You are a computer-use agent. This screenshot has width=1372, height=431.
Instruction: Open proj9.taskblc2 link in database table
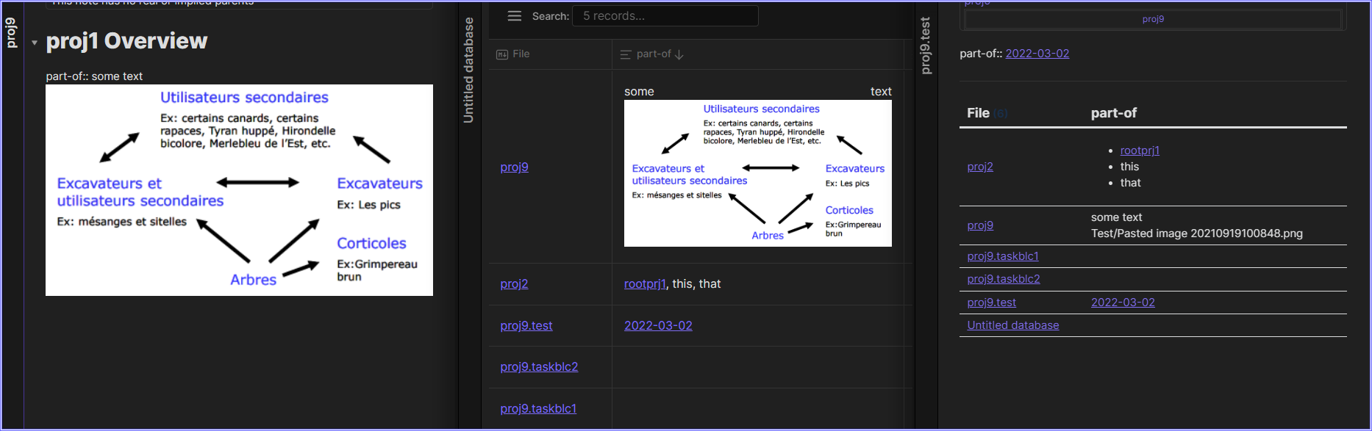coord(539,366)
